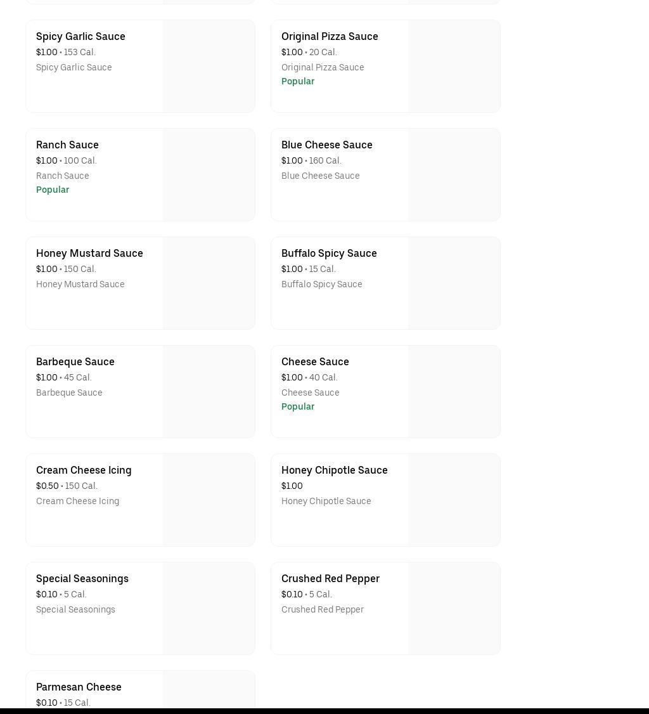Open the Special Seasonings item title
This screenshot has width=649, height=714.
click(x=82, y=579)
